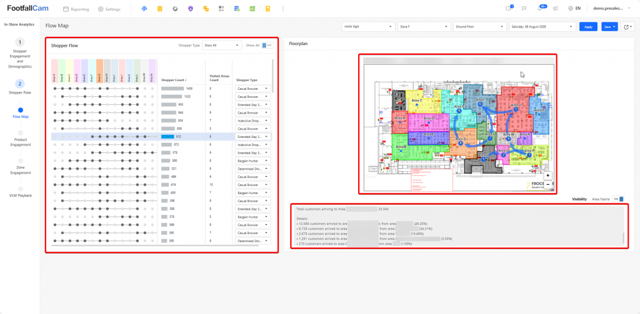
Task: Open Shopper Type dropdown for row 1438
Action: click(x=252, y=89)
